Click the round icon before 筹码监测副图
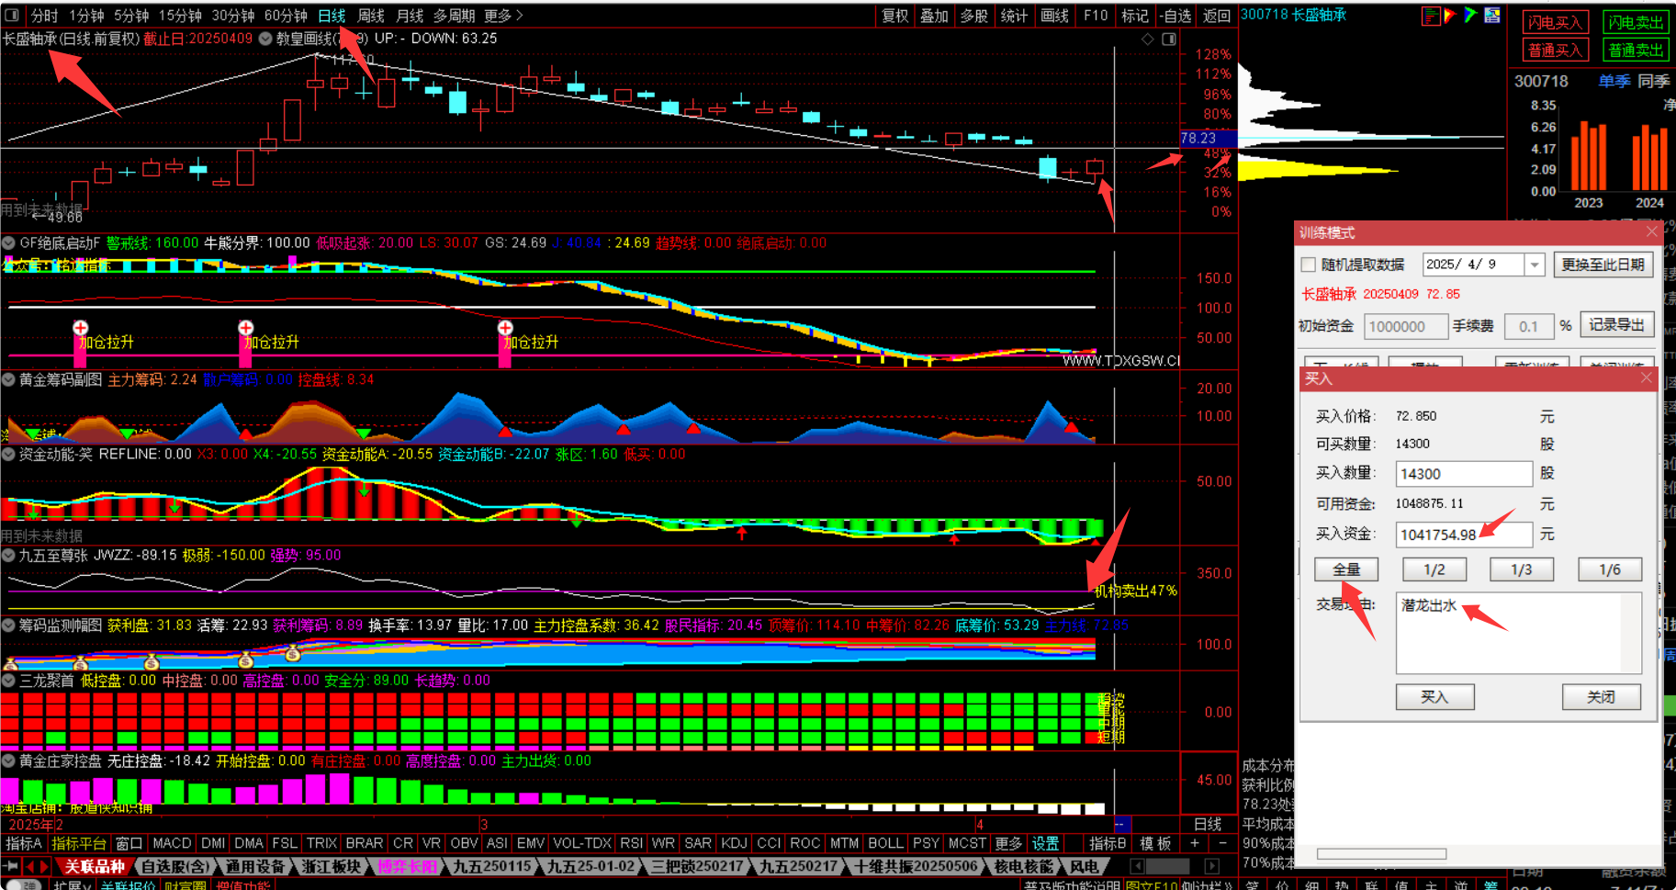Screen dimensions: 1676x890 point(9,625)
